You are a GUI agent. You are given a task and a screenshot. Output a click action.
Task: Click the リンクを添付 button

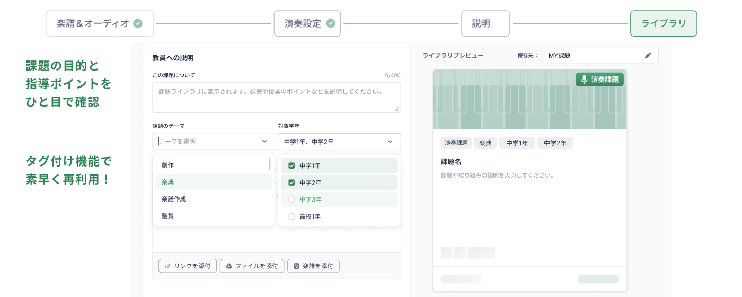[x=188, y=266]
